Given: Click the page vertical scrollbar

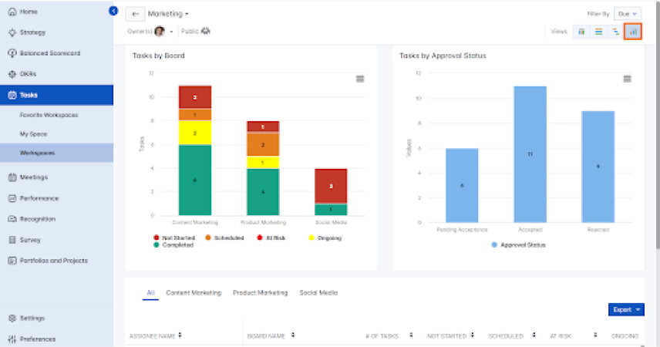Looking at the screenshot, I should tap(657, 126).
